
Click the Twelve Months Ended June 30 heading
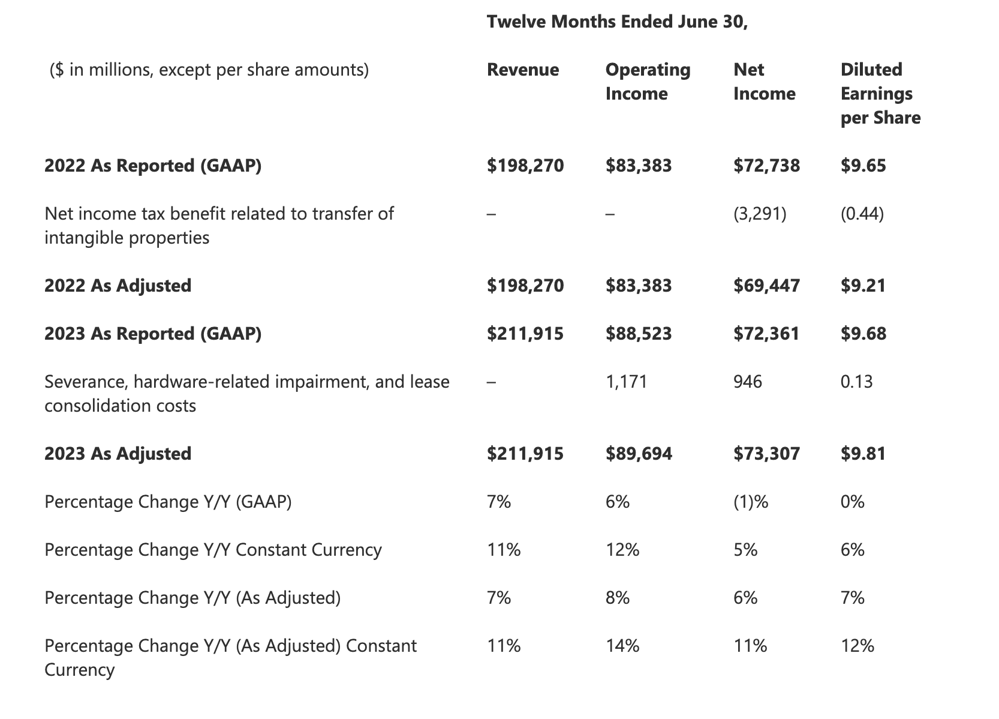point(617,22)
